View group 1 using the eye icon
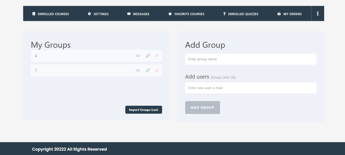The image size is (345, 155). [x=138, y=71]
